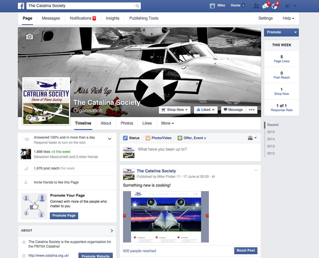Switch to the Messages tab
The height and width of the screenshot is (258, 319).
(51, 18)
